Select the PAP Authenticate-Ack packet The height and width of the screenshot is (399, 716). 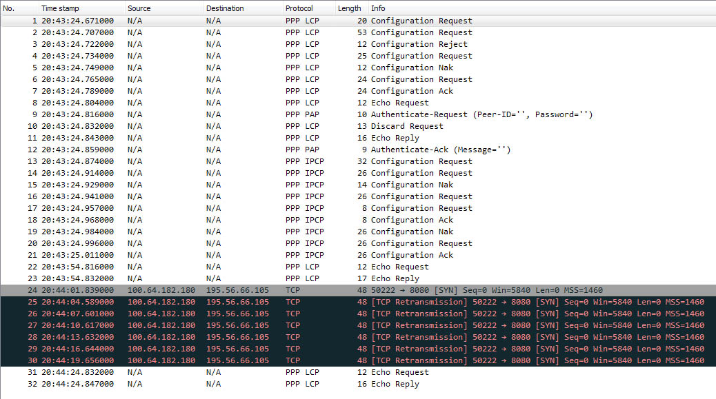point(440,150)
